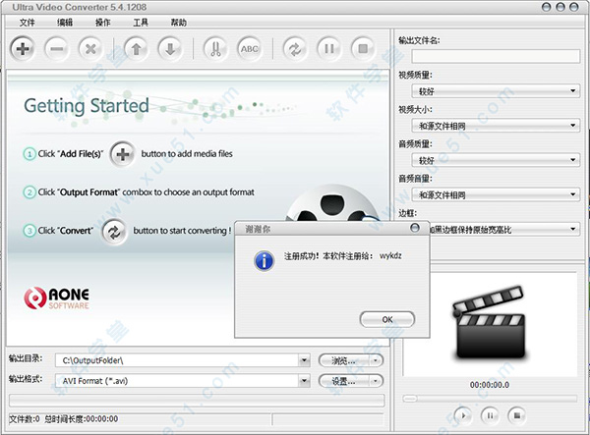Play the preview video
590x435 pixels.
(463, 415)
